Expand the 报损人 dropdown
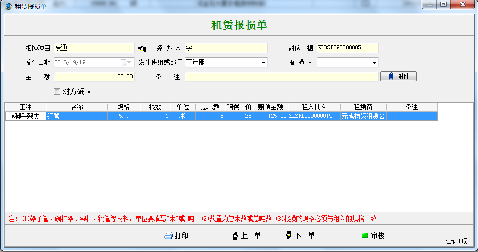 (374, 62)
